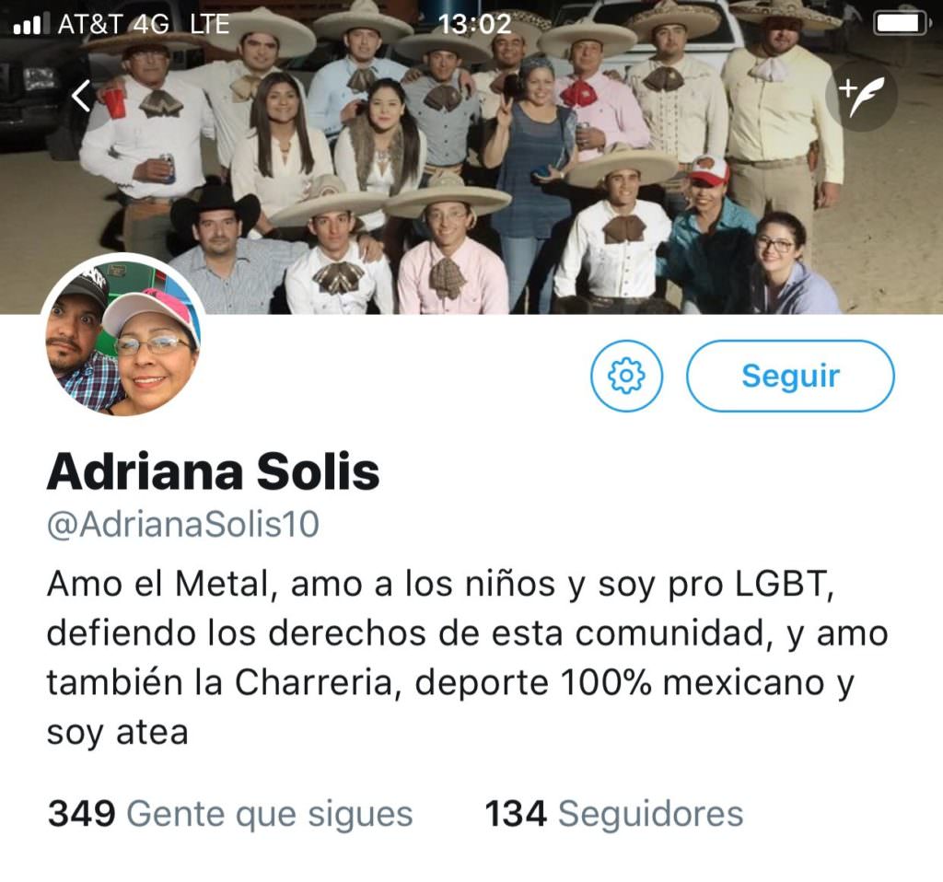This screenshot has width=943, height=882.
Task: Tap the AT&T 4G LTE carrier label
Action: point(144,25)
